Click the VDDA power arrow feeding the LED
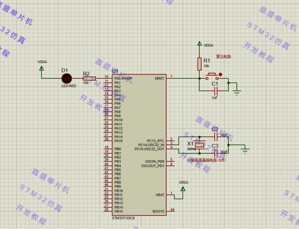 click(x=41, y=68)
